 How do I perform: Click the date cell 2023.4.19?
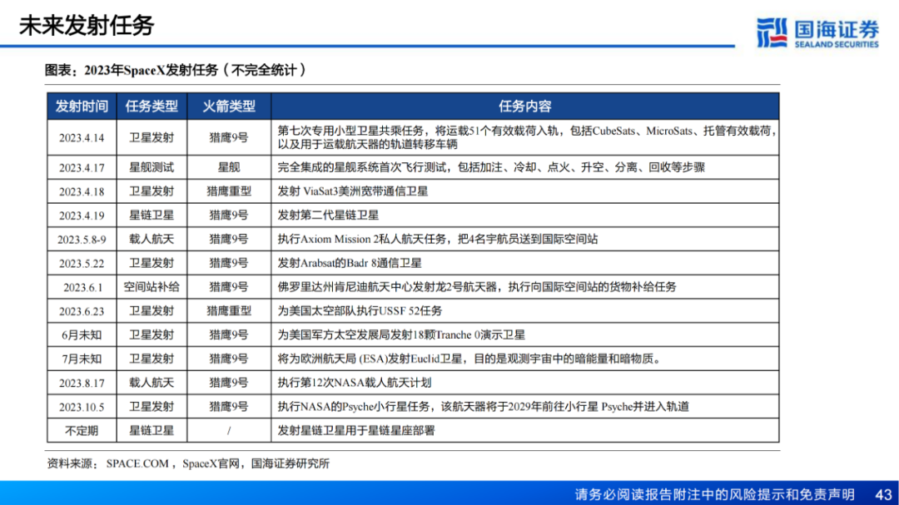coord(82,215)
